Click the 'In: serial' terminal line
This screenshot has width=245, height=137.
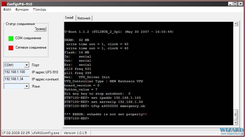(x=78, y=57)
